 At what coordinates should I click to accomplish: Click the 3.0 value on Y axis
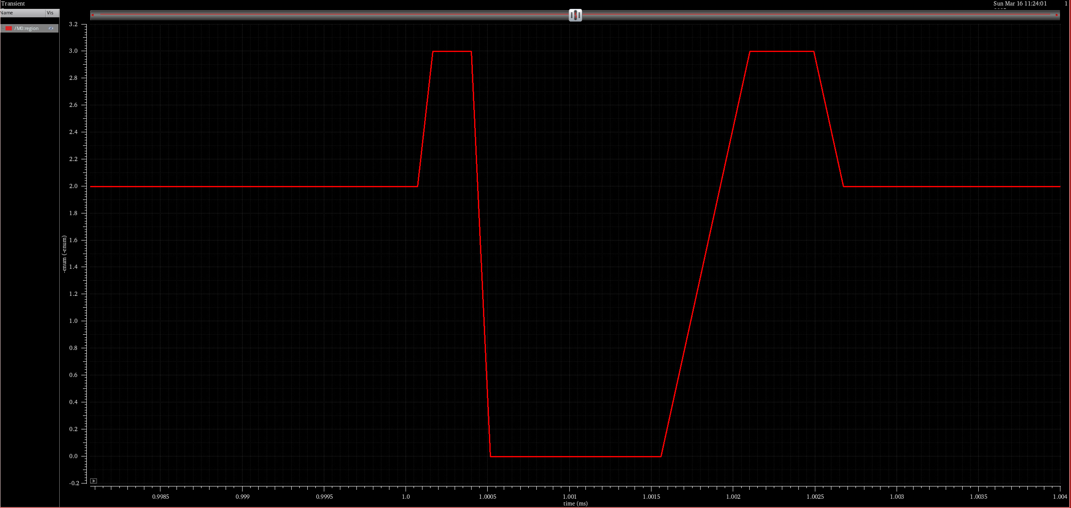(73, 51)
